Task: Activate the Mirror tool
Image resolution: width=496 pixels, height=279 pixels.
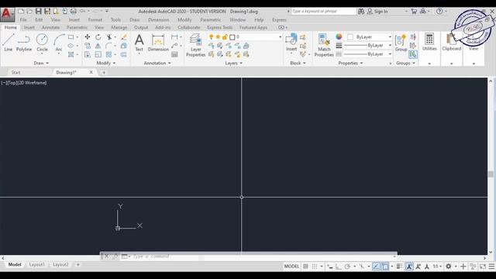Action: click(x=98, y=46)
